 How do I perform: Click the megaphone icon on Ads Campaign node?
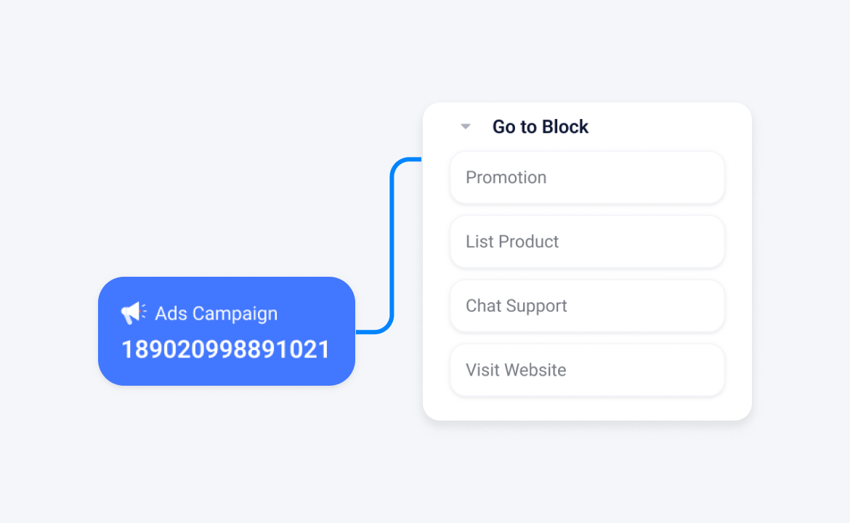pyautogui.click(x=133, y=313)
